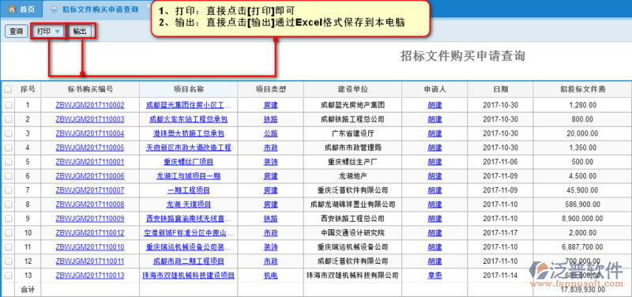Click the round icon on 招标文件购买申请查询 tab

(54, 9)
